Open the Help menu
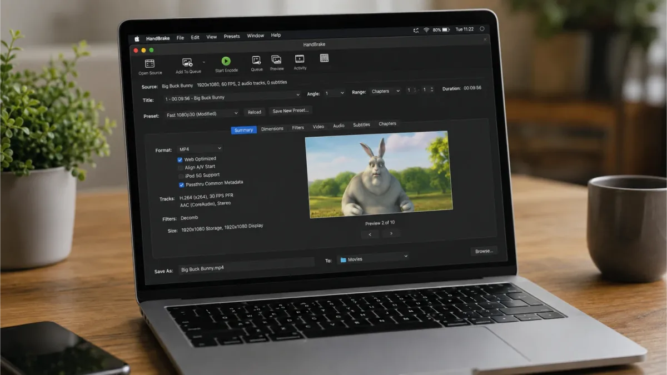Viewport: 667px width, 375px height. point(276,35)
